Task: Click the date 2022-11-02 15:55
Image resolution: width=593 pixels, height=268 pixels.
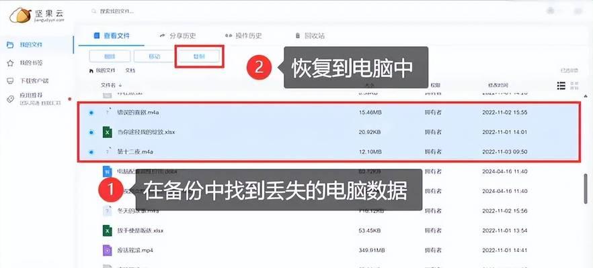Action: [504, 113]
